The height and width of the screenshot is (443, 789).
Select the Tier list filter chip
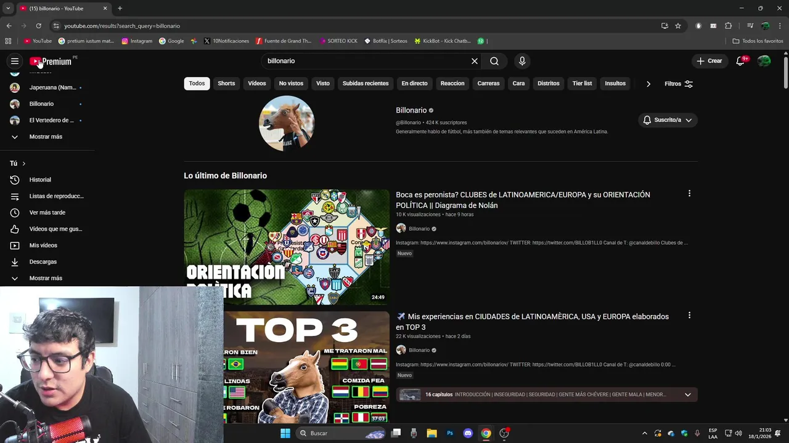click(x=582, y=84)
